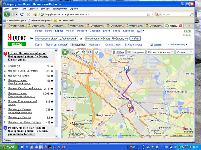Toggle the Пробки traffic layer
201x150 pixels.
pyautogui.click(x=118, y=52)
